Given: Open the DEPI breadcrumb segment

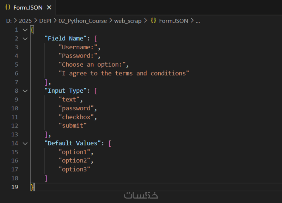Looking at the screenshot, I should (x=45, y=21).
